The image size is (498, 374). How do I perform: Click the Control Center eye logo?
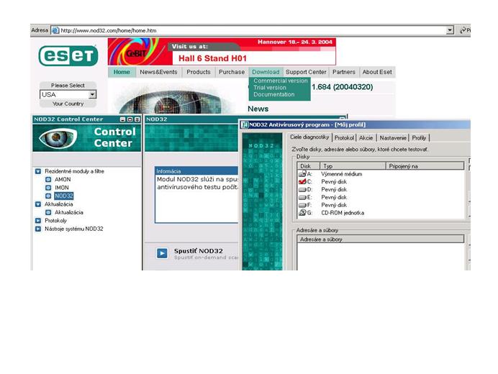pos(58,137)
